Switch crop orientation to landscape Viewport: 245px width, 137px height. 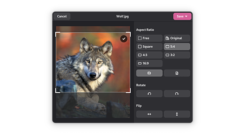149,73
